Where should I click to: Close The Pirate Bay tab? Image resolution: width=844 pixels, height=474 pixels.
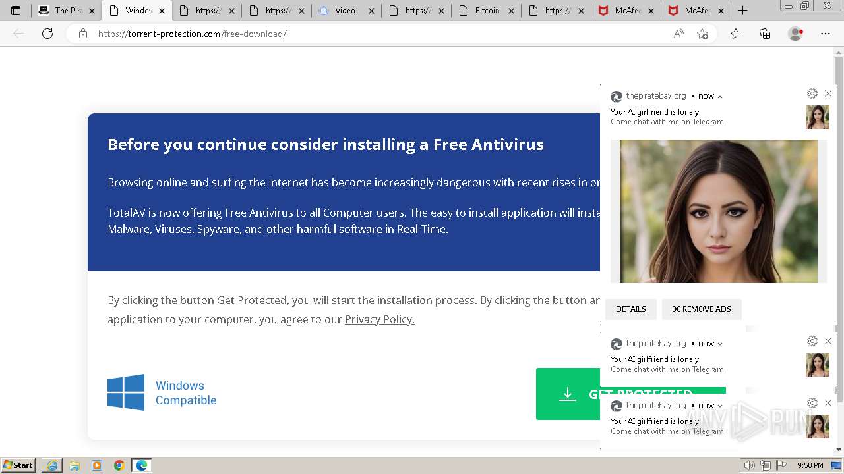coord(92,11)
